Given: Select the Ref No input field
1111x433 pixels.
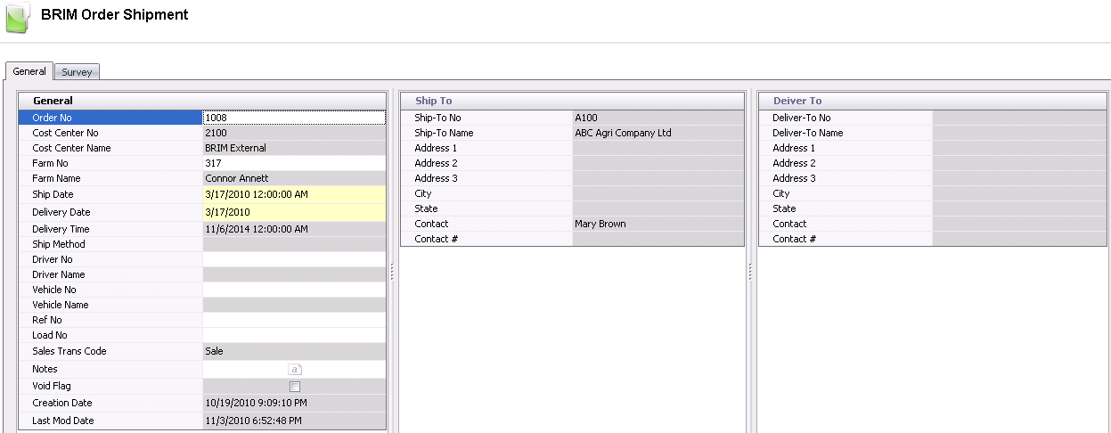Looking at the screenshot, I should 294,320.
